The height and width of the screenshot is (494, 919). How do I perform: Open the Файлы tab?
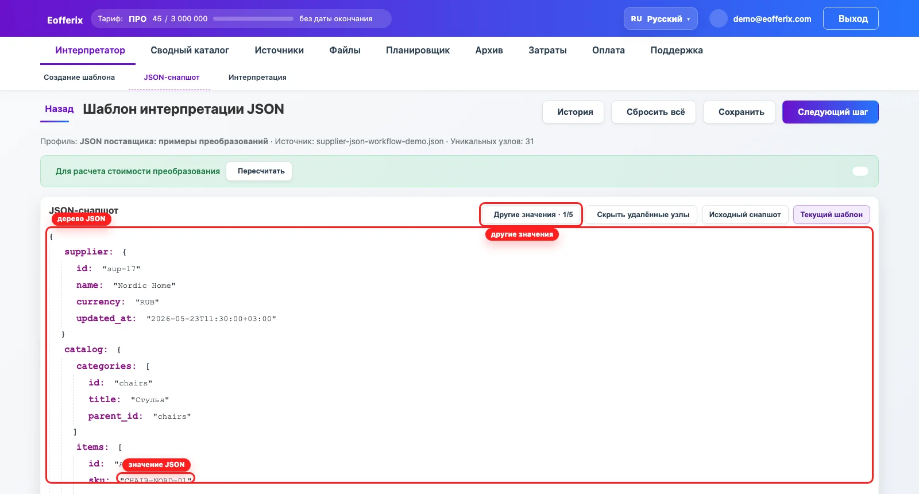click(x=345, y=50)
